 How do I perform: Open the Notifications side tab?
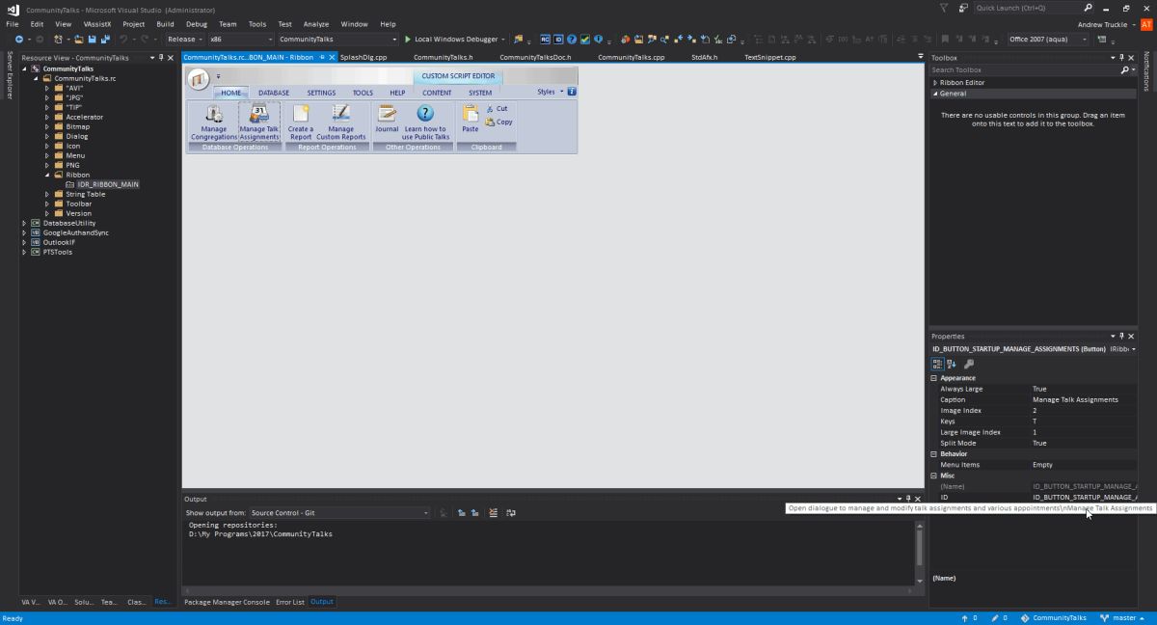click(1147, 72)
